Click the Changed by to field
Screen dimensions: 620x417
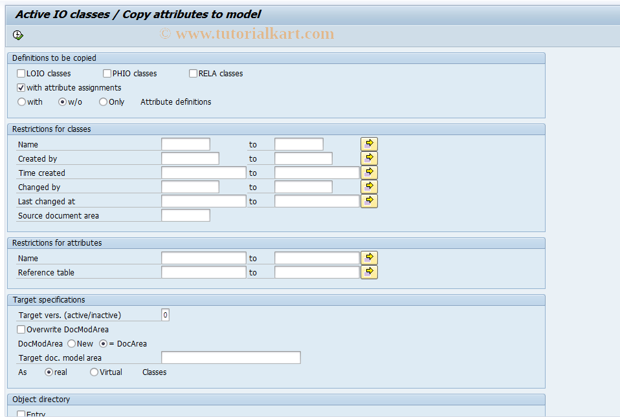tap(304, 187)
